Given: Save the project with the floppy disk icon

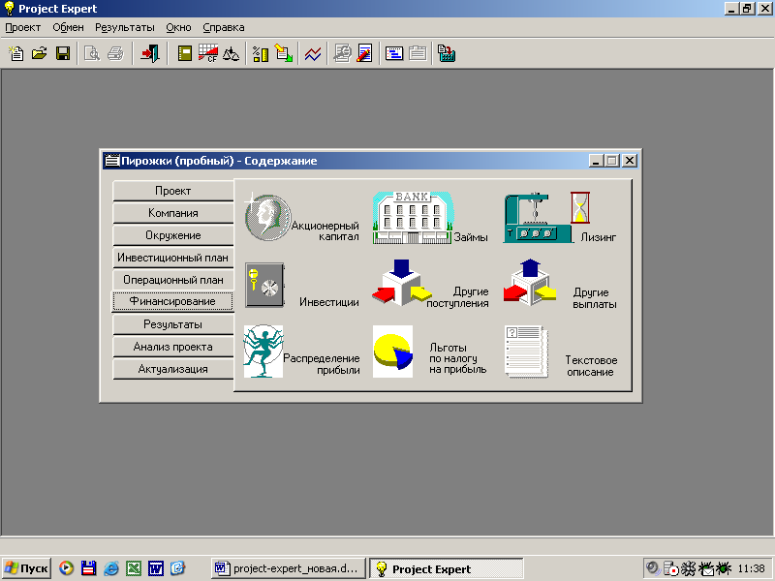Looking at the screenshot, I should click(x=63, y=53).
